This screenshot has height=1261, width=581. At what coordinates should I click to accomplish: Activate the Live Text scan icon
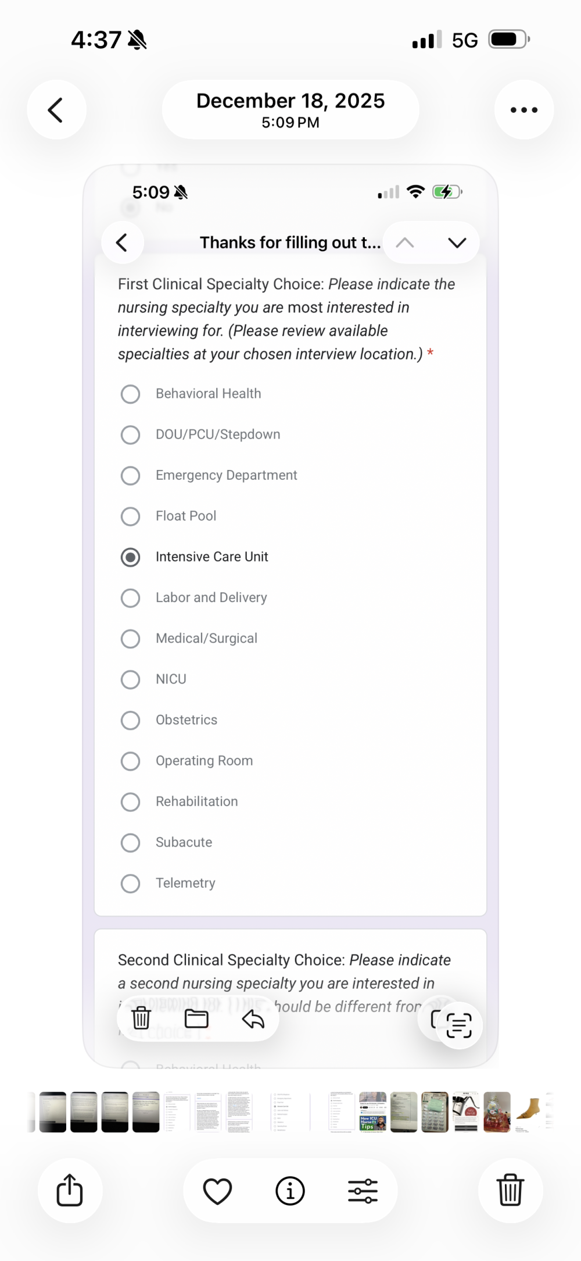click(458, 1025)
